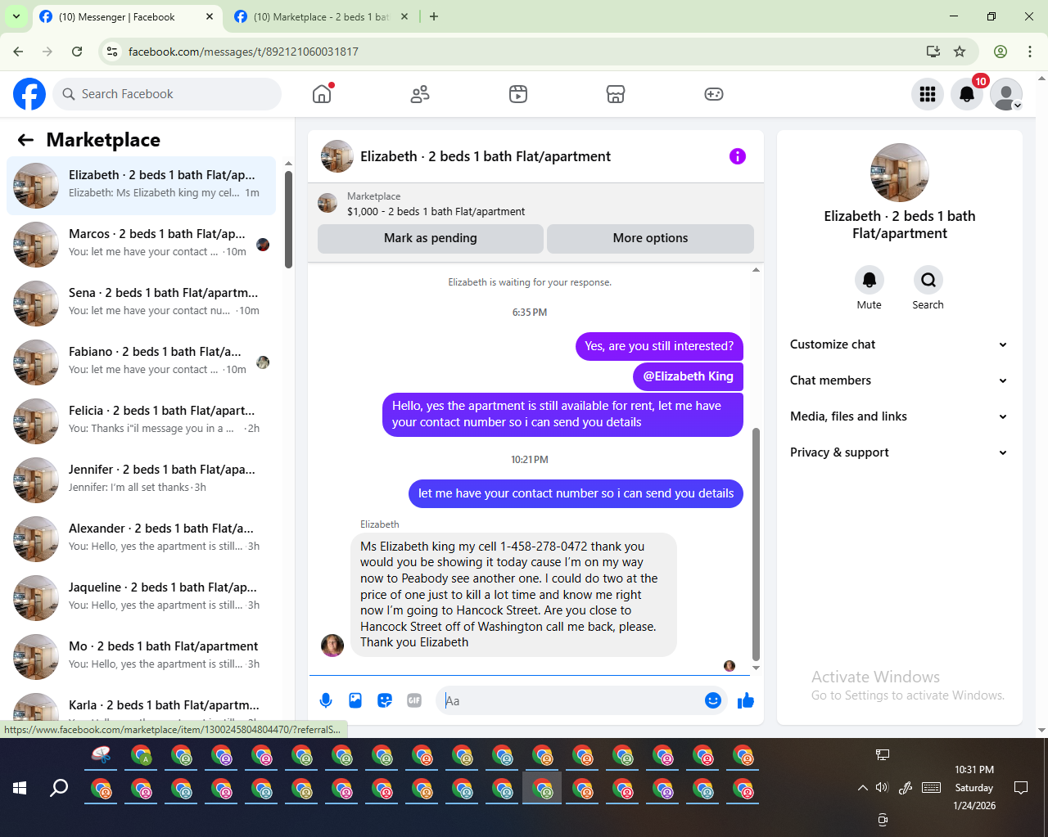Click Mark as pending button
The height and width of the screenshot is (837, 1048).
pos(431,238)
